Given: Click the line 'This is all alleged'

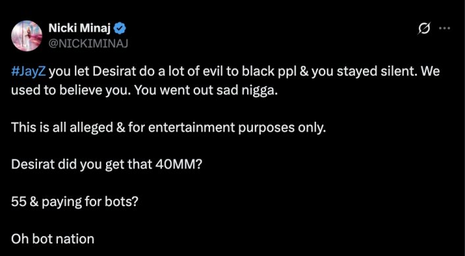Looking at the screenshot, I should click(x=62, y=128).
